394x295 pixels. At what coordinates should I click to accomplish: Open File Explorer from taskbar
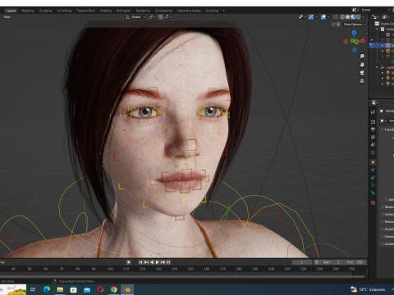60,289
